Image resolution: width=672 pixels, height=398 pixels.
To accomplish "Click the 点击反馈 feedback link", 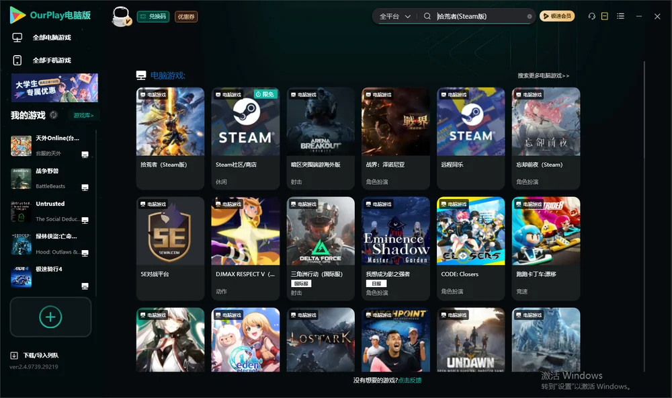I will [410, 381].
